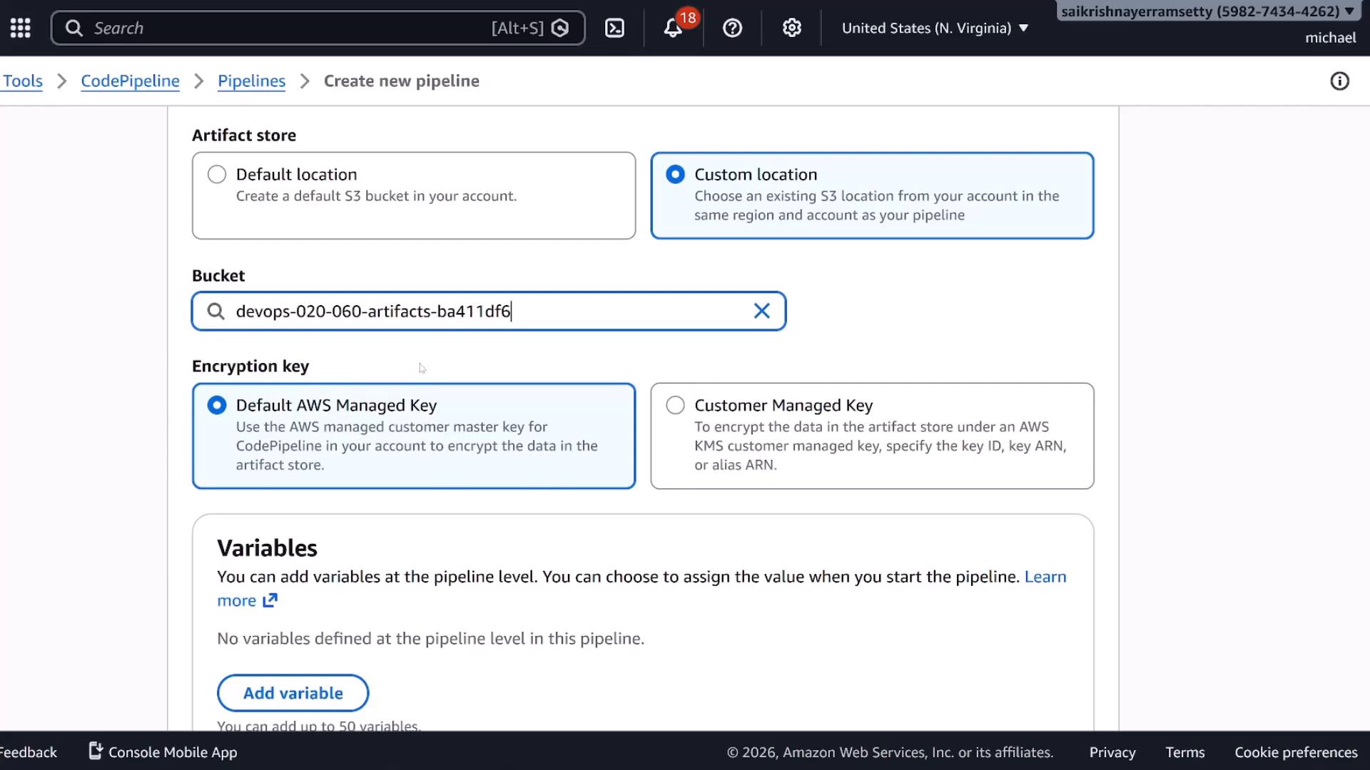Screen dimensions: 1370x770
Task: Click the Add variable button
Action: (293, 693)
